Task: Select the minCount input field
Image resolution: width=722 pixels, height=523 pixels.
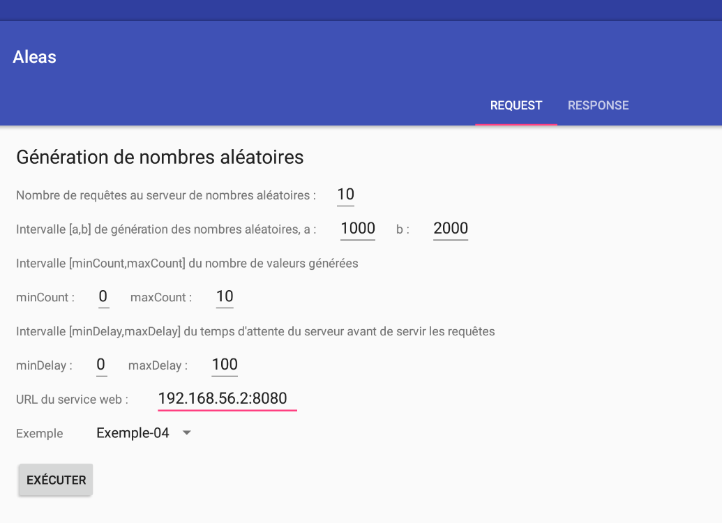Action: click(103, 296)
